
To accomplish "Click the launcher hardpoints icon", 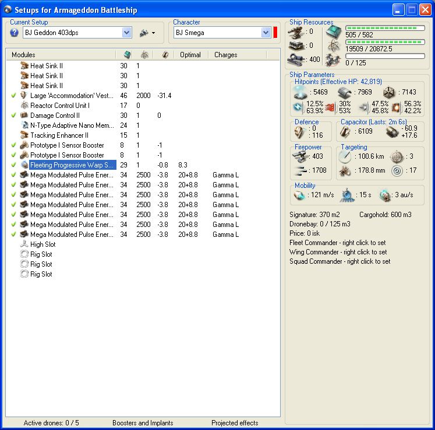I will (296, 46).
